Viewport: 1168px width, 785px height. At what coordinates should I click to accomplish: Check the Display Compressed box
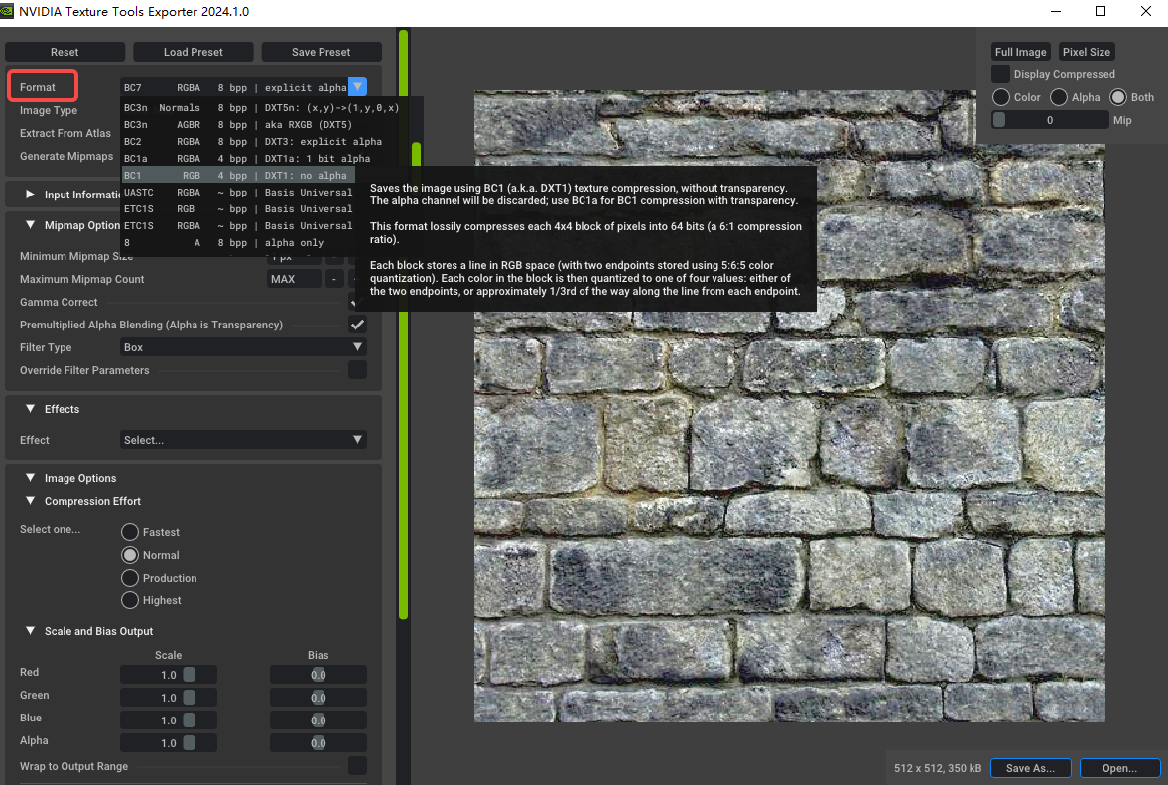(1001, 74)
